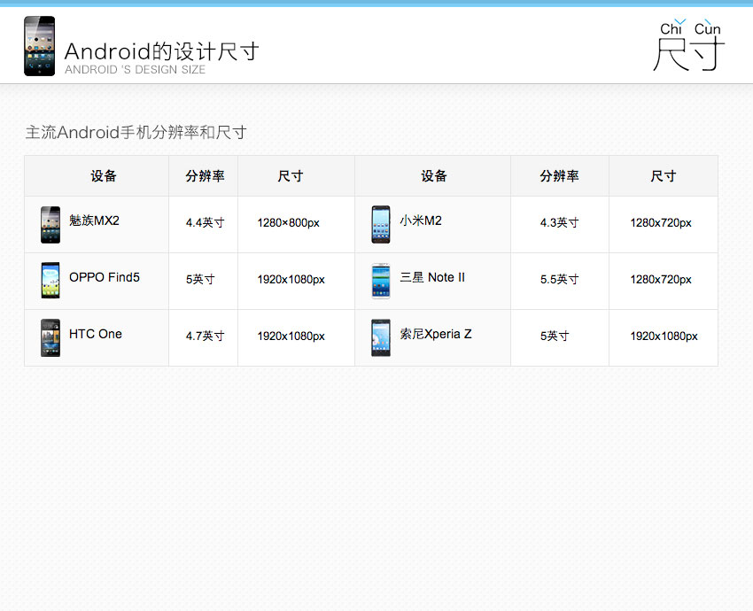Click the HTC One device name
The height and width of the screenshot is (611, 753).
[x=96, y=334]
